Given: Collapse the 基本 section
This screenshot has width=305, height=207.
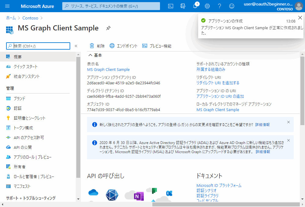Looking at the screenshot, I should (x=90, y=55).
